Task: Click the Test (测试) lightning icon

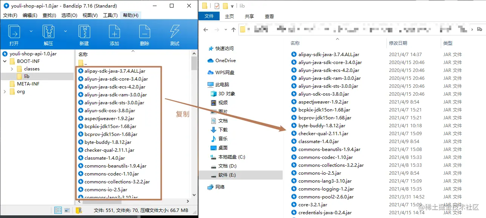Action: coord(175,31)
